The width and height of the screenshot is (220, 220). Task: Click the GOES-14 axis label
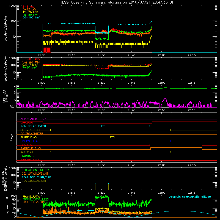(5, 96)
